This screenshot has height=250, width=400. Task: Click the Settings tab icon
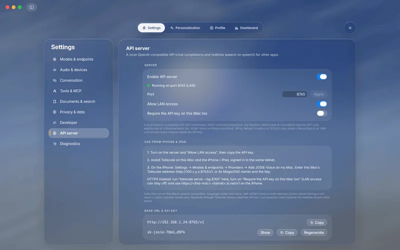point(144,28)
